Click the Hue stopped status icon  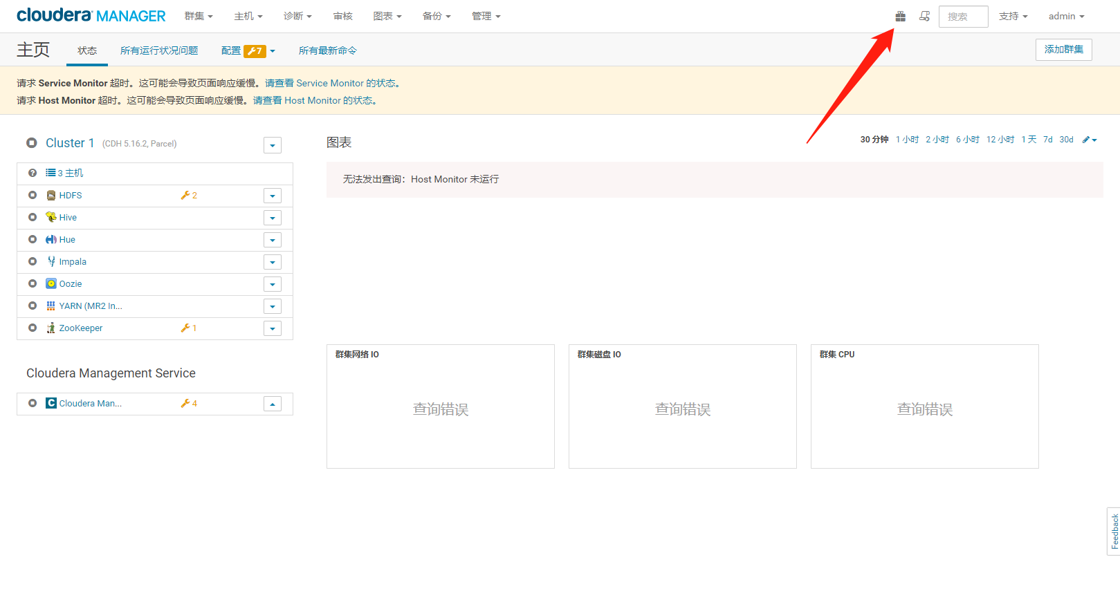click(x=33, y=239)
